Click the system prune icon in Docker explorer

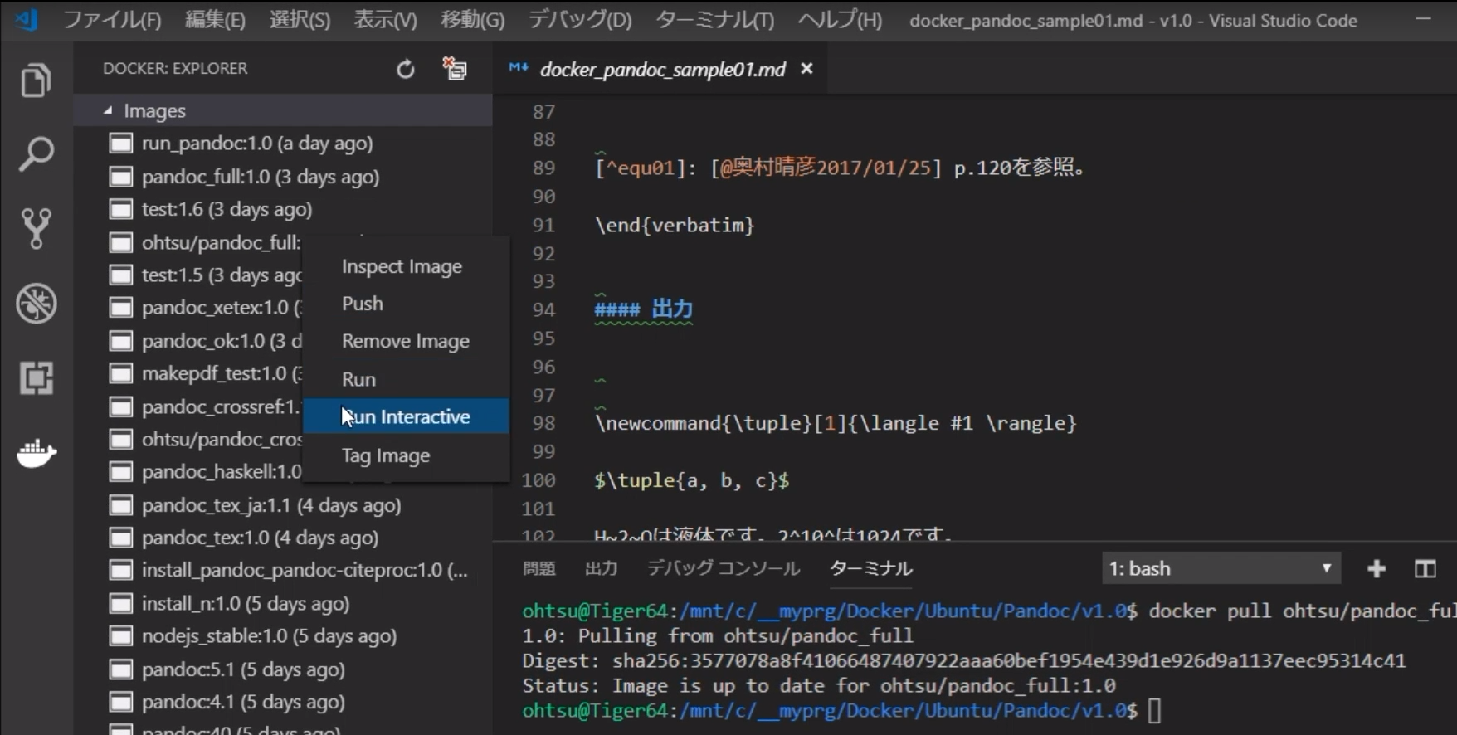(455, 69)
